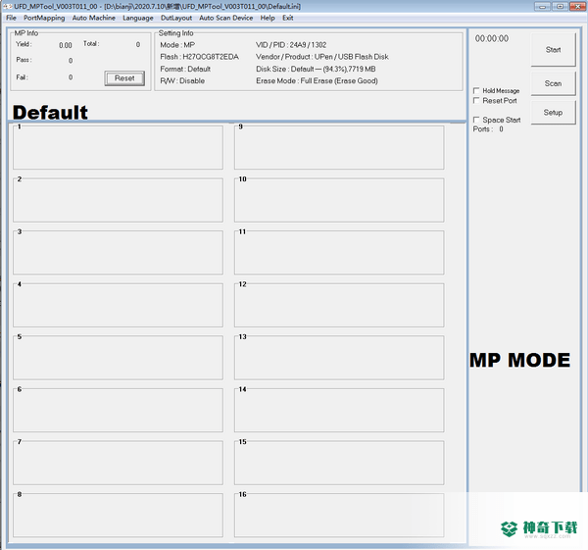Screen dimensions: 588x550
Task: Select port slot 6 panel
Action: click(118, 410)
